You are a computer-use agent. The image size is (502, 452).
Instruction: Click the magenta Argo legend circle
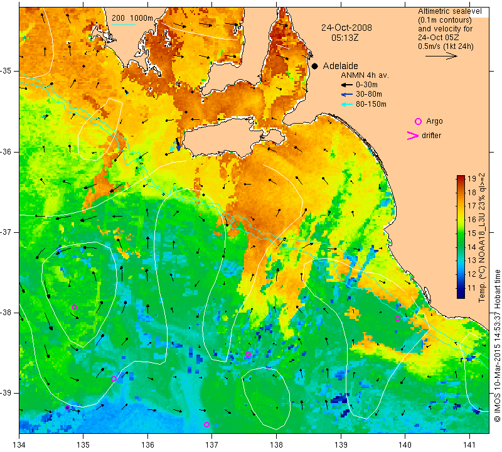pyautogui.click(x=418, y=121)
